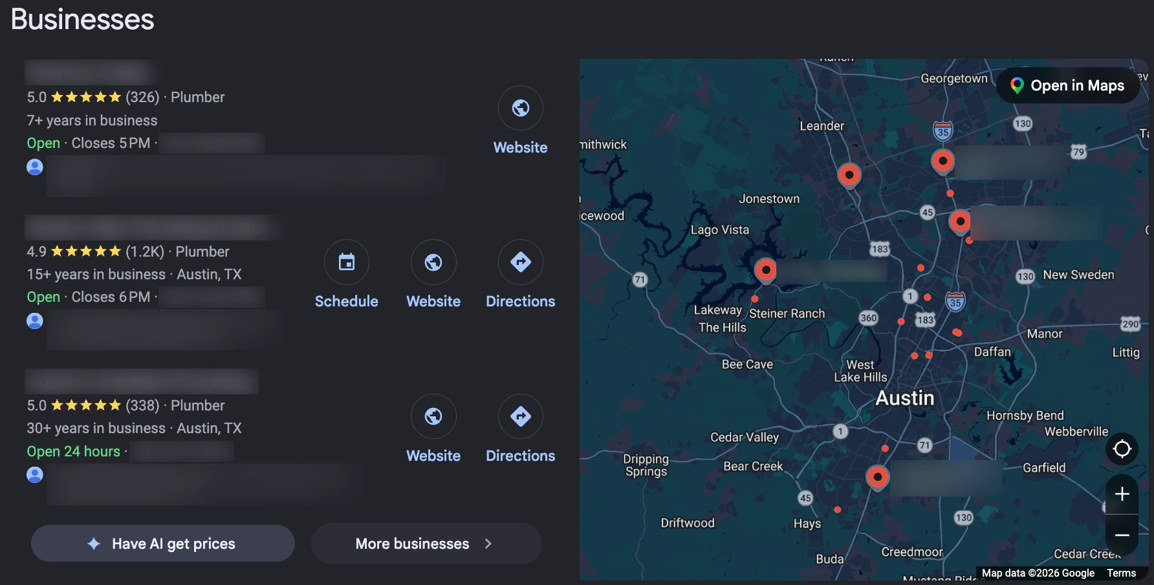
Task: Open the map Terms link
Action: tap(1121, 573)
